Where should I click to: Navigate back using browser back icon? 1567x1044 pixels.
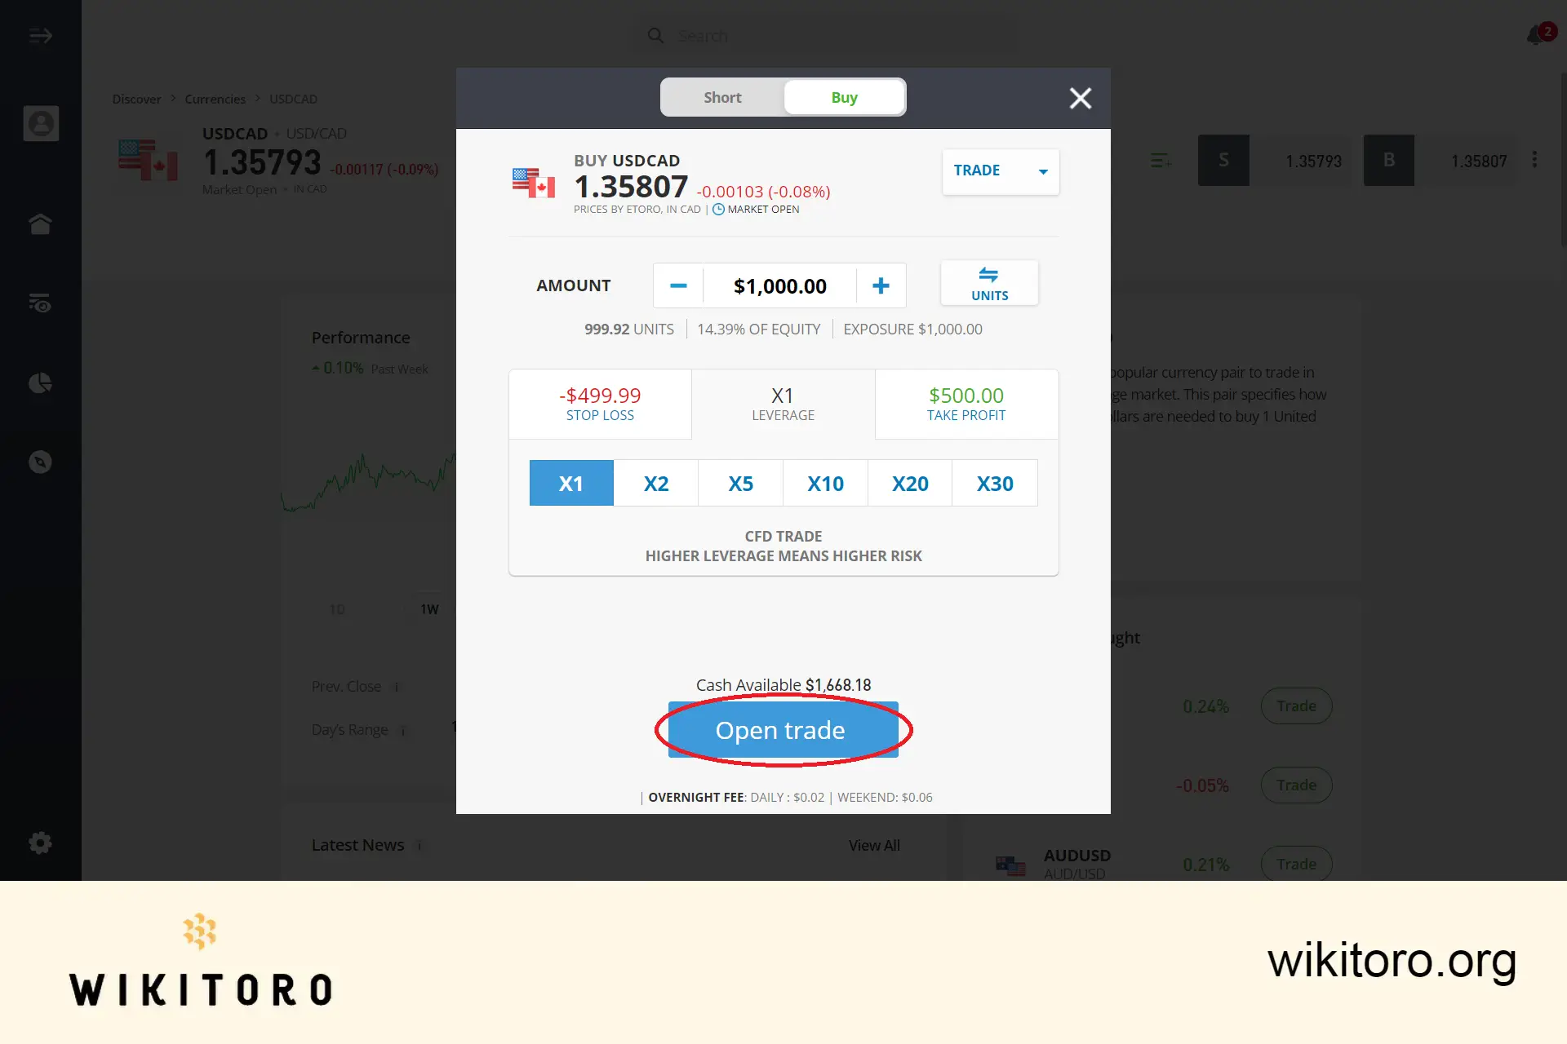(x=40, y=33)
